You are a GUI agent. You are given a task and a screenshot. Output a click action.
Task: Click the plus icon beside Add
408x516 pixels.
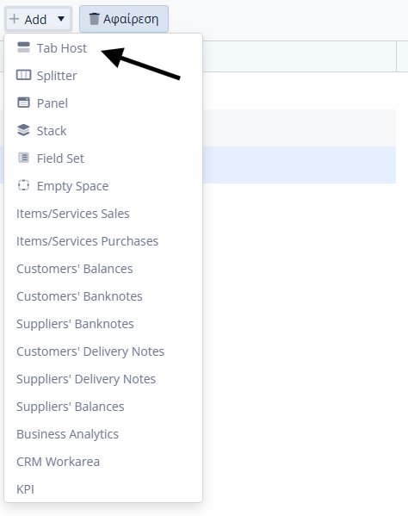pos(14,19)
